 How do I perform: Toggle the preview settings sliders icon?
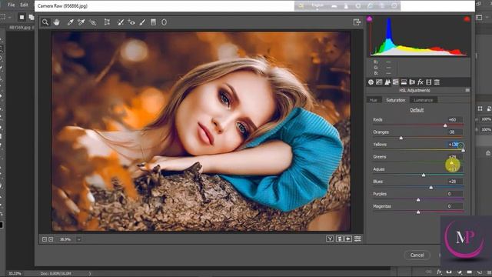click(x=357, y=239)
